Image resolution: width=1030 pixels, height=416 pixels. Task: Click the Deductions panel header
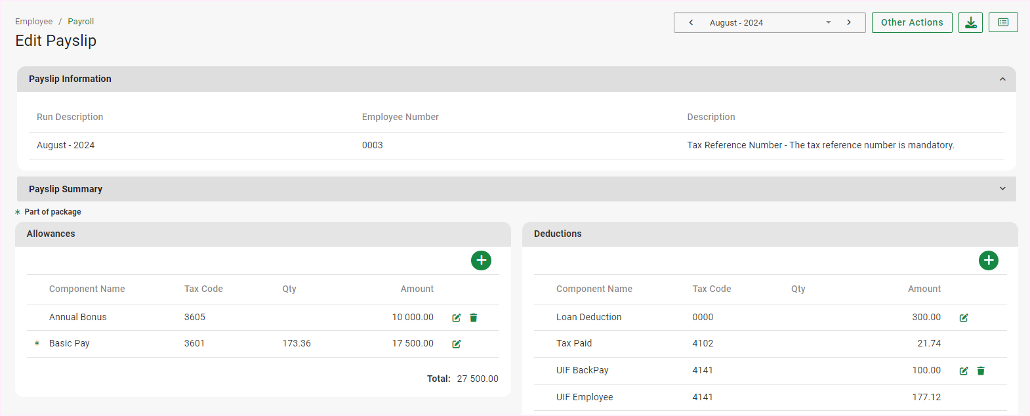click(x=558, y=234)
